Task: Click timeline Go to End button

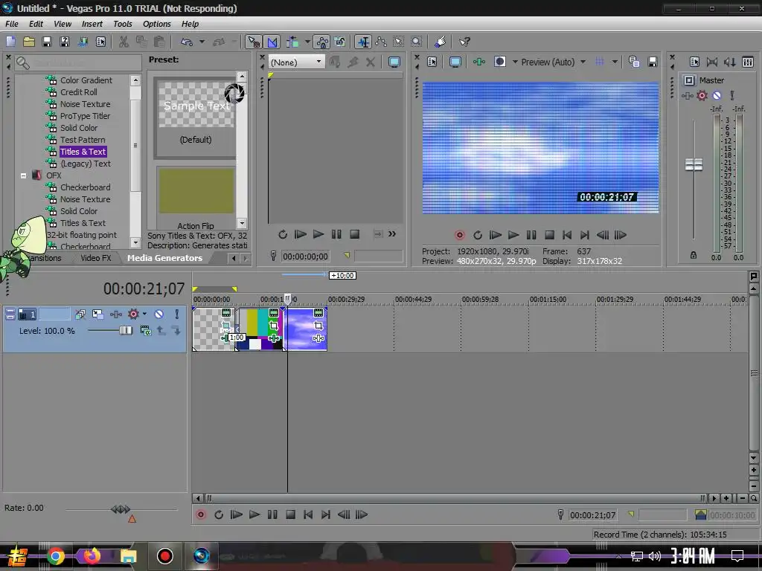Action: pyautogui.click(x=326, y=514)
